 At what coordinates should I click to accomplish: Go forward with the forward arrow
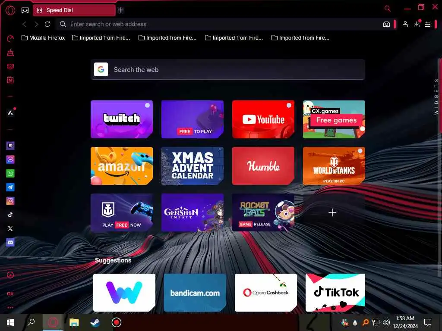[x=36, y=25]
